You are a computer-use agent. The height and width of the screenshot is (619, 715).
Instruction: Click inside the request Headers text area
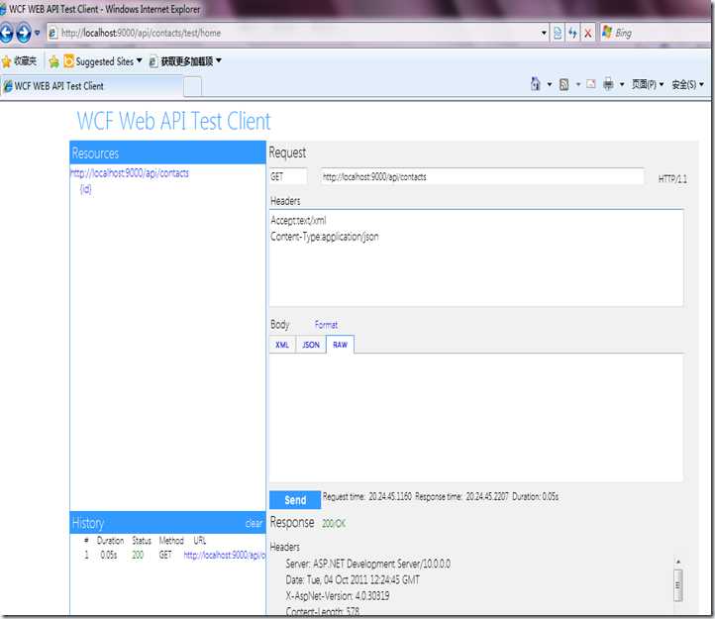(476, 258)
